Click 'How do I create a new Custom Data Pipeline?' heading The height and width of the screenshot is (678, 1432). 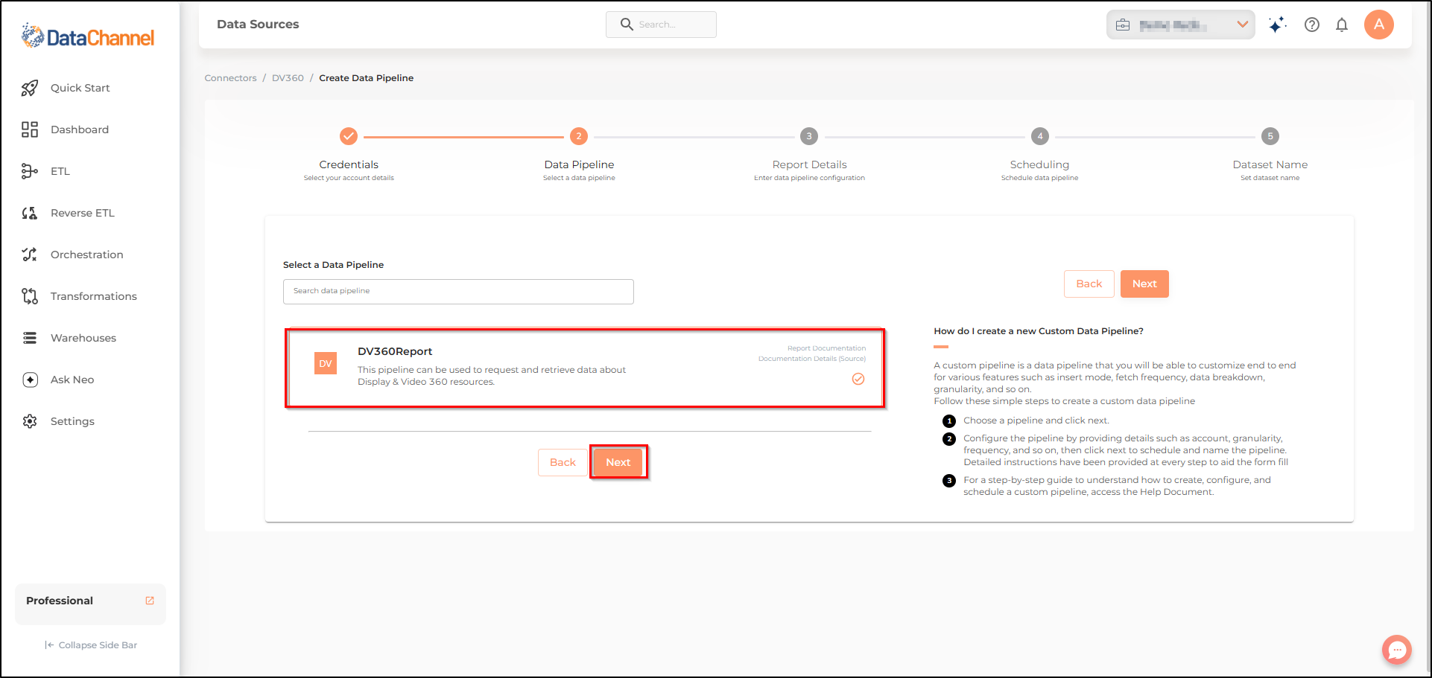point(1039,331)
